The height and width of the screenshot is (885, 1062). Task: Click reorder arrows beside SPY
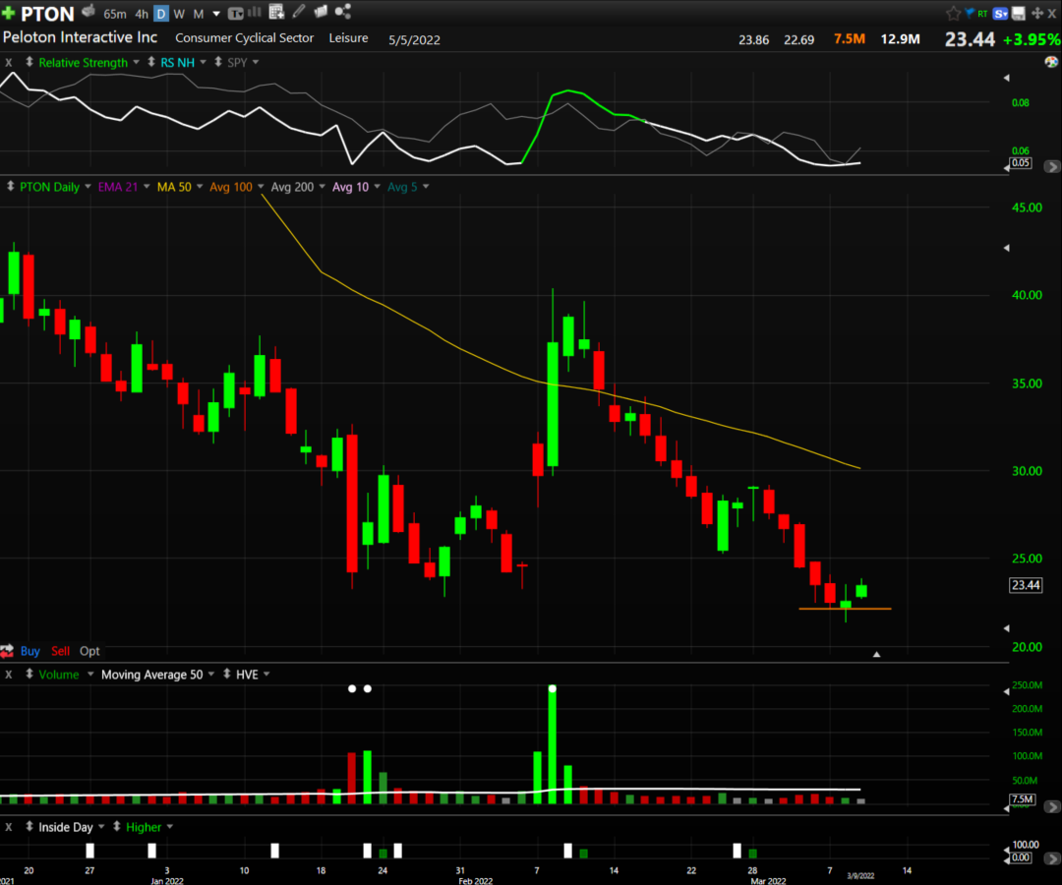(218, 62)
